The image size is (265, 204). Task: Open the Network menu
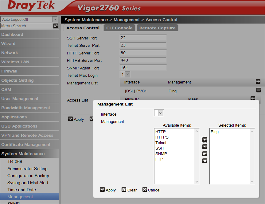[x=29, y=53]
